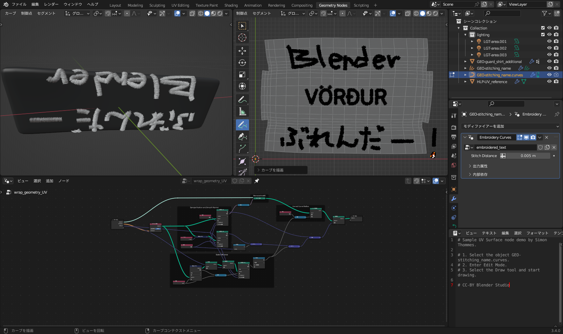Open the Tool properties tab

(454, 116)
